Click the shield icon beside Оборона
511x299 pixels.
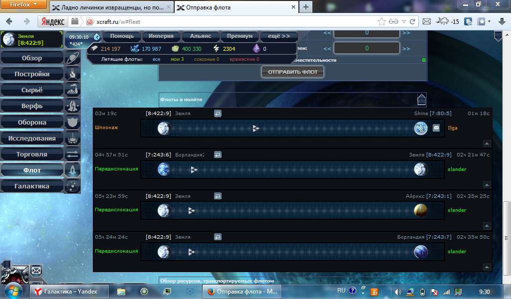(72, 122)
